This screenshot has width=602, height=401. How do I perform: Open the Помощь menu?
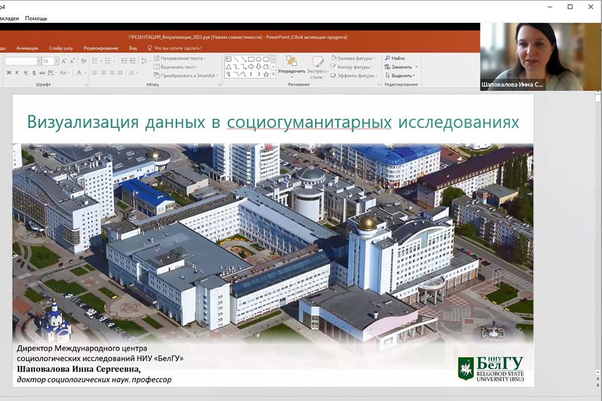point(36,19)
